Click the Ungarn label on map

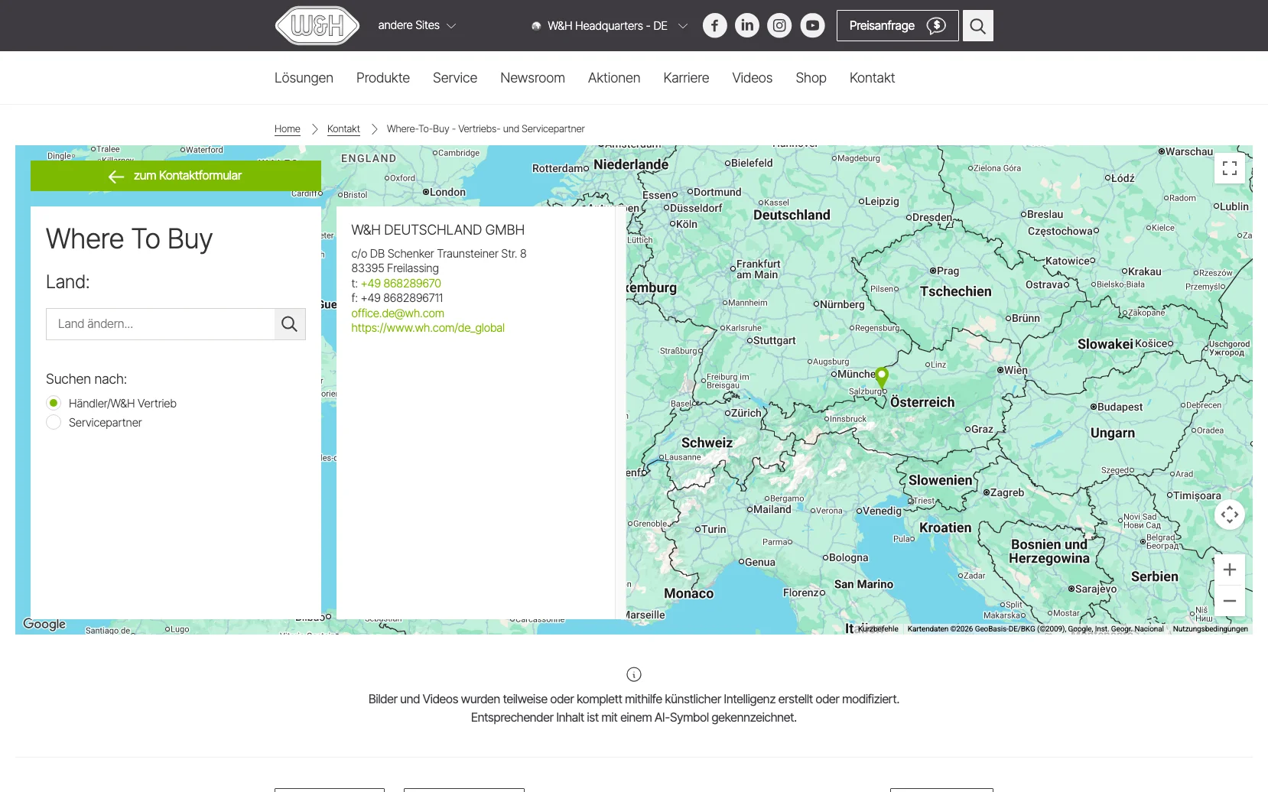1113,433
